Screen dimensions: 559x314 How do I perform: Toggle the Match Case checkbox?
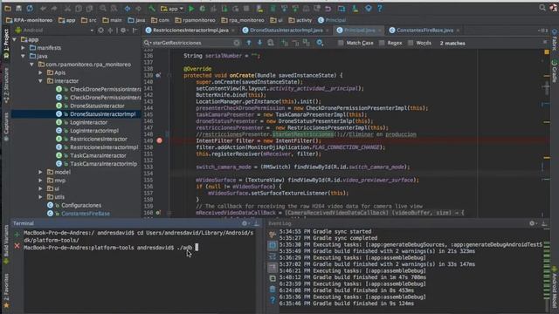click(341, 43)
